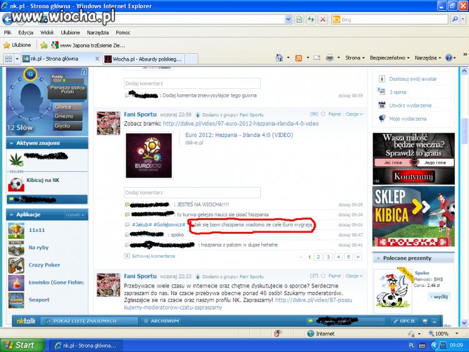This screenshot has width=469, height=352.
Task: Click the next comments page arrow
Action: 358,256
